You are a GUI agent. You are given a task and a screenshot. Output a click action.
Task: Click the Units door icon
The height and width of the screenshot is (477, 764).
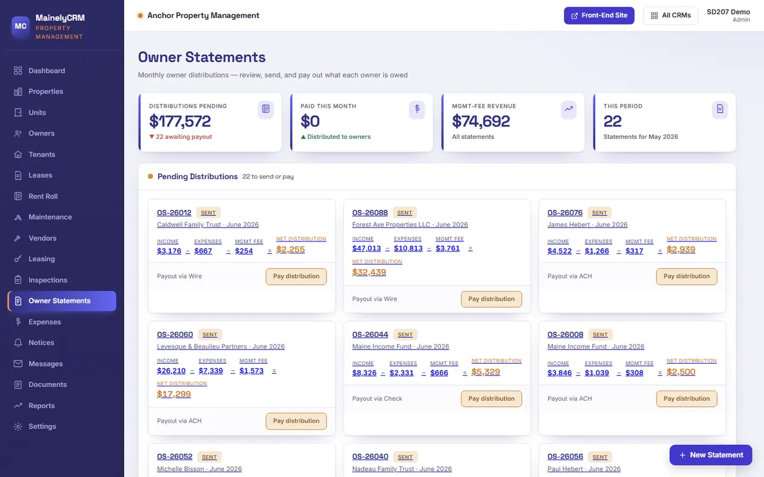click(x=18, y=112)
